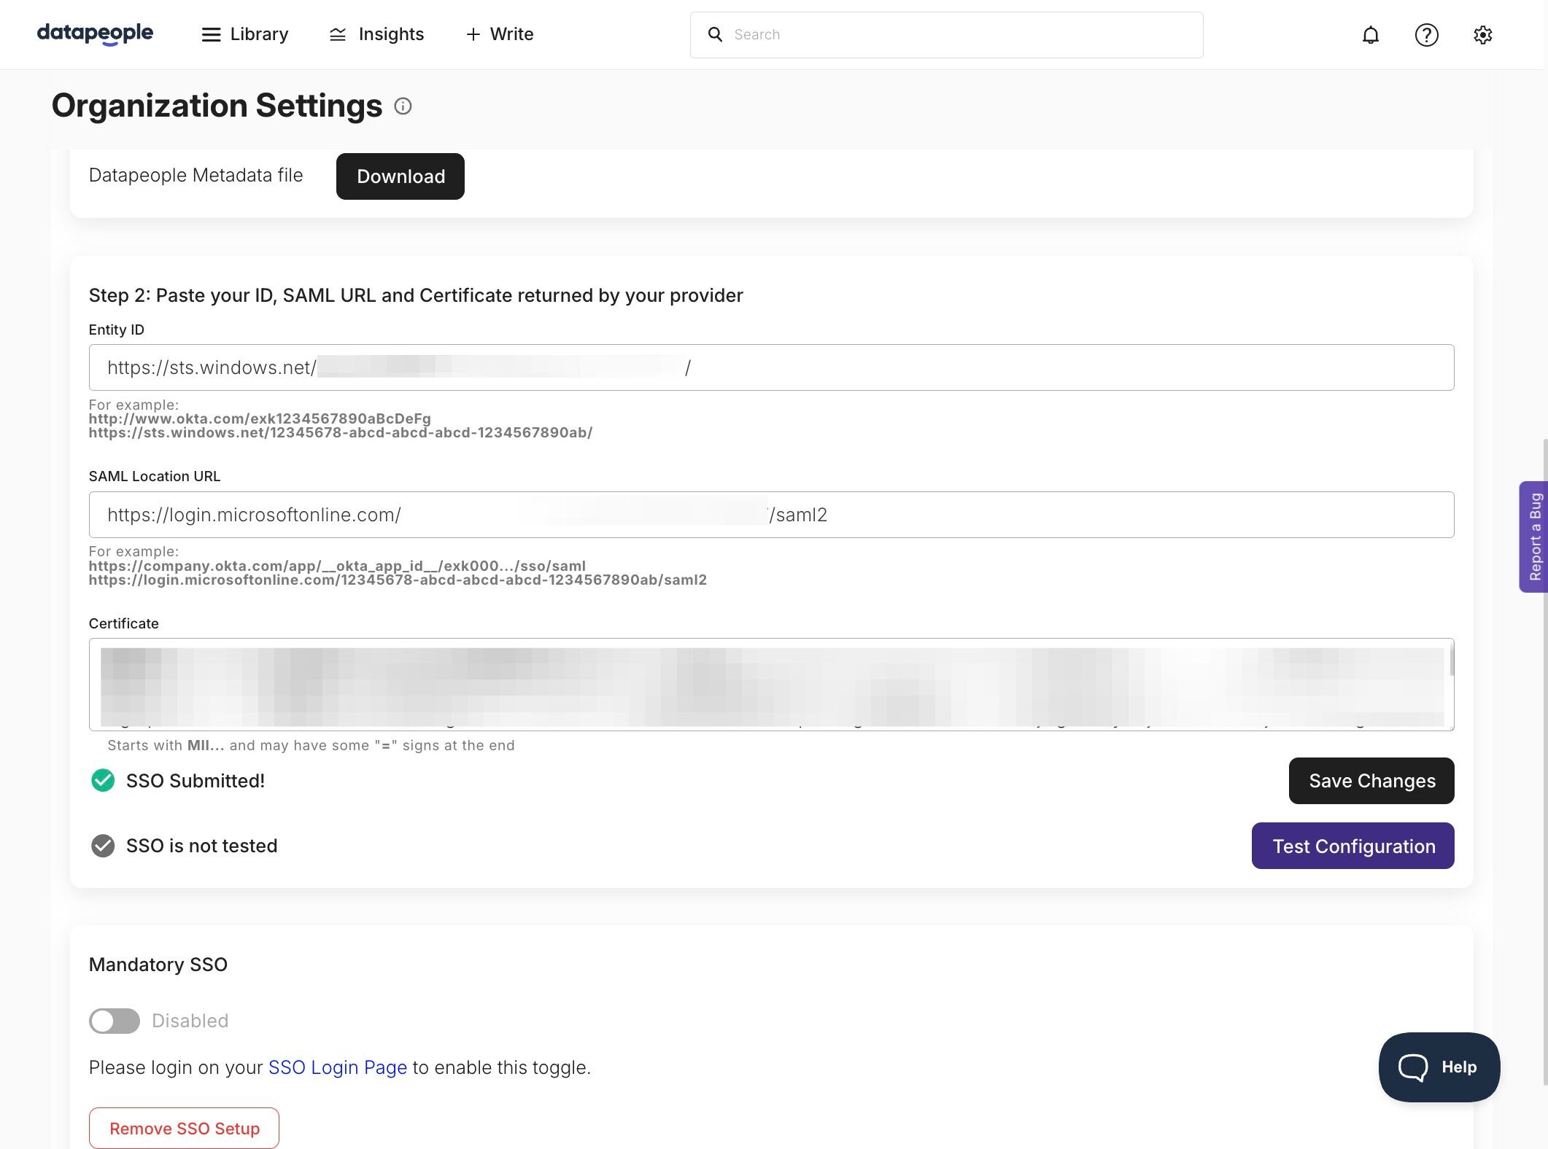Screen dimensions: 1548x1149
Task: Open the Library menu
Action: (x=245, y=34)
